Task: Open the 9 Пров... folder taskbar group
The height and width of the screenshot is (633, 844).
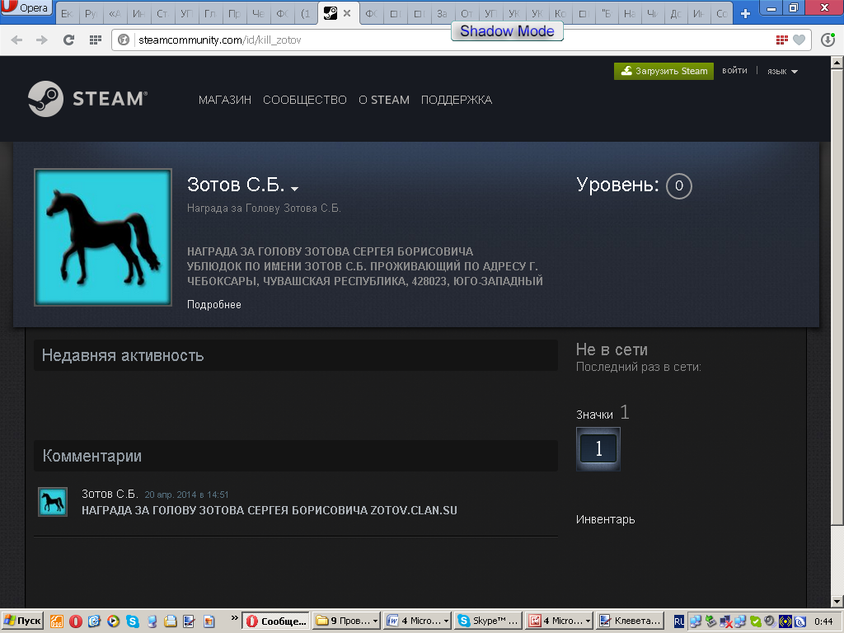Action: [347, 621]
